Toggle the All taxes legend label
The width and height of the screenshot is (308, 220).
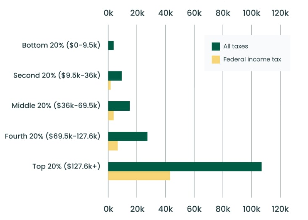[x=236, y=46]
